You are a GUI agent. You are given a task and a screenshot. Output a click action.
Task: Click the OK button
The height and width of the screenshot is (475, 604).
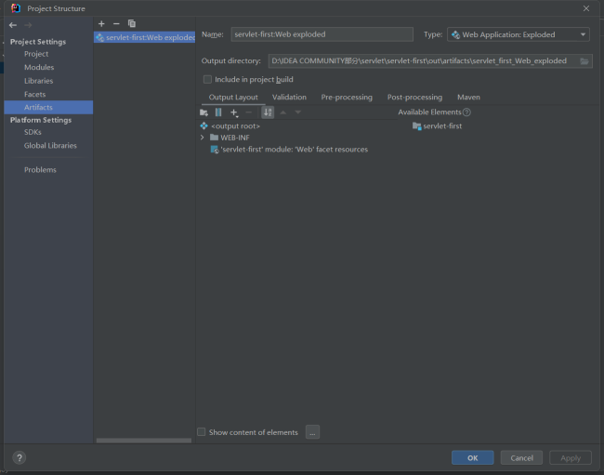[x=473, y=457]
